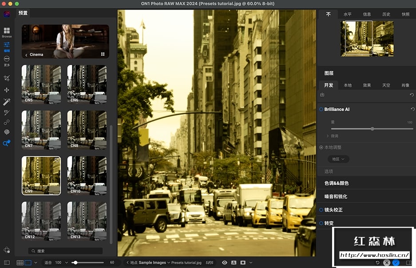The image size is (416, 268).
Task: Reset Brilliance AI with its undo arrow
Action: (x=412, y=109)
